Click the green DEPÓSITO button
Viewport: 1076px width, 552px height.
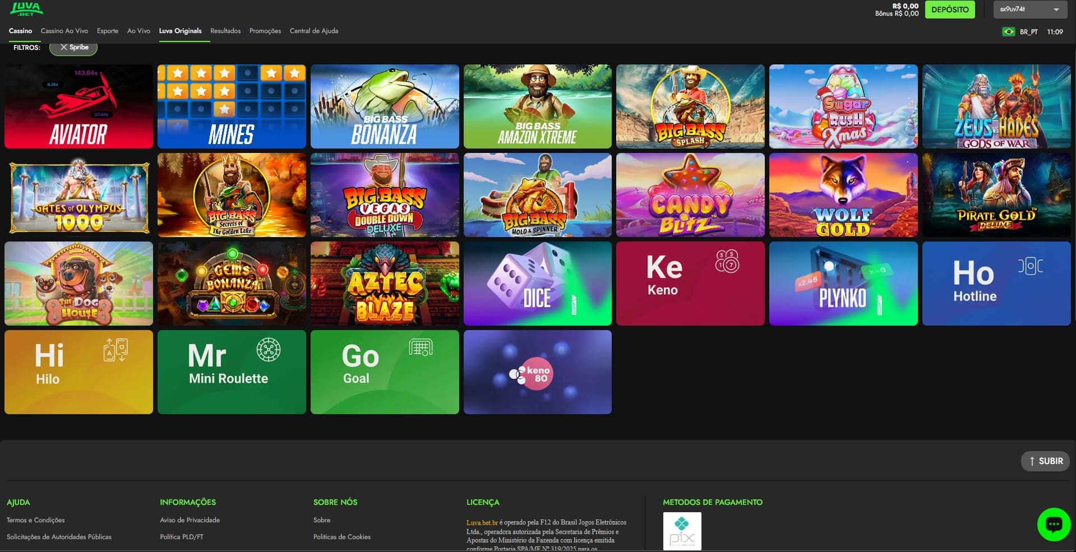coord(950,10)
